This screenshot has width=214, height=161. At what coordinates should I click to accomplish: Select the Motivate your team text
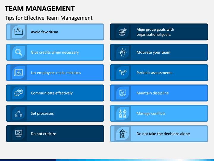(153, 52)
